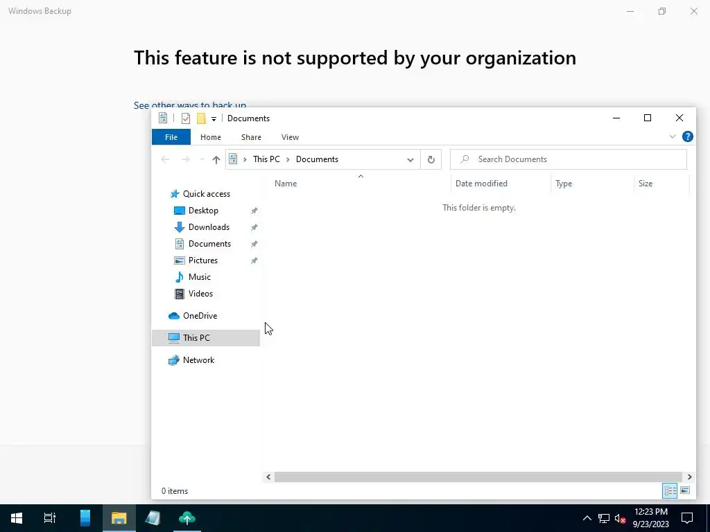Switch to the Home ribbon tab
The height and width of the screenshot is (532, 710).
(211, 137)
